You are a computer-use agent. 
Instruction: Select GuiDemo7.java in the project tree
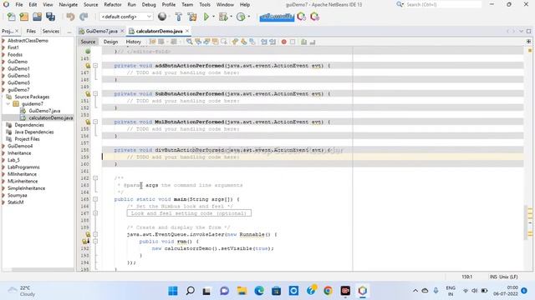click(x=44, y=111)
